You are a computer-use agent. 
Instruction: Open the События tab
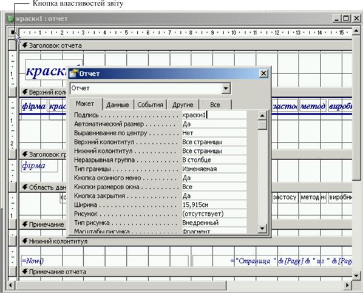[x=151, y=105]
